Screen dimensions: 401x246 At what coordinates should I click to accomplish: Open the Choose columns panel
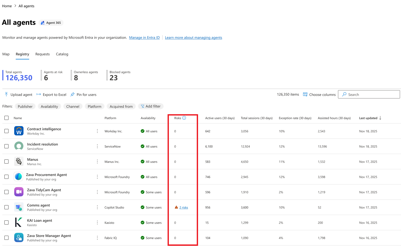(x=319, y=95)
